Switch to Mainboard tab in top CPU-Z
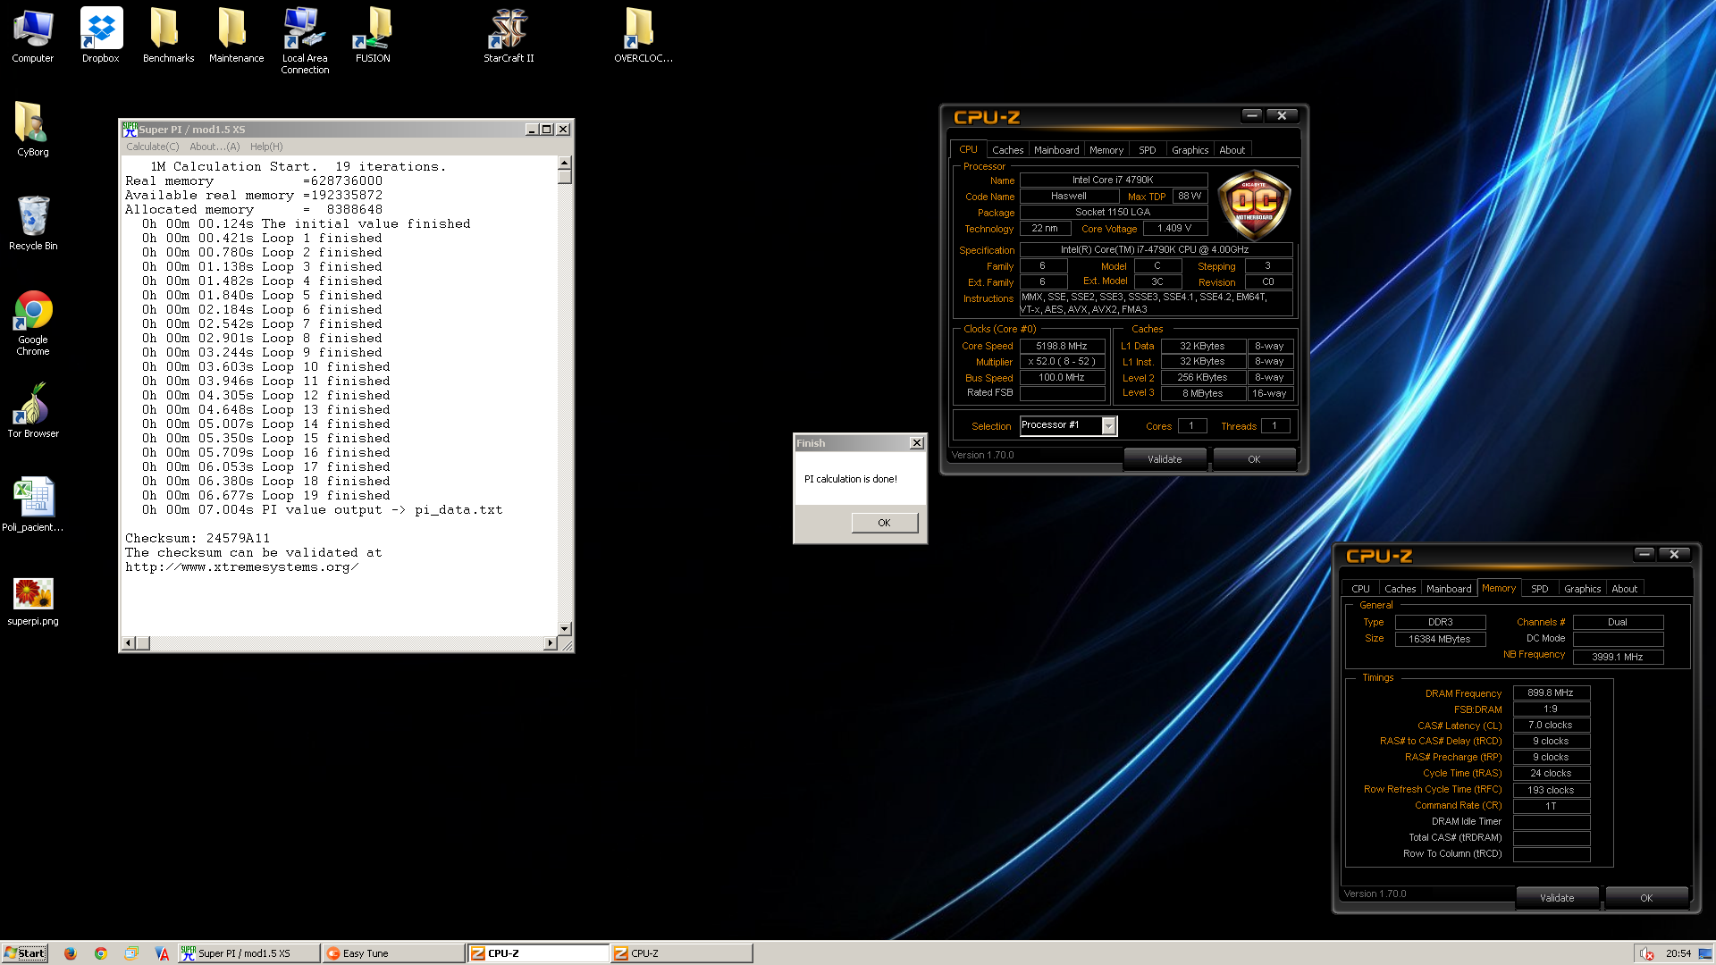Screen dimensions: 1716x965 (1056, 150)
